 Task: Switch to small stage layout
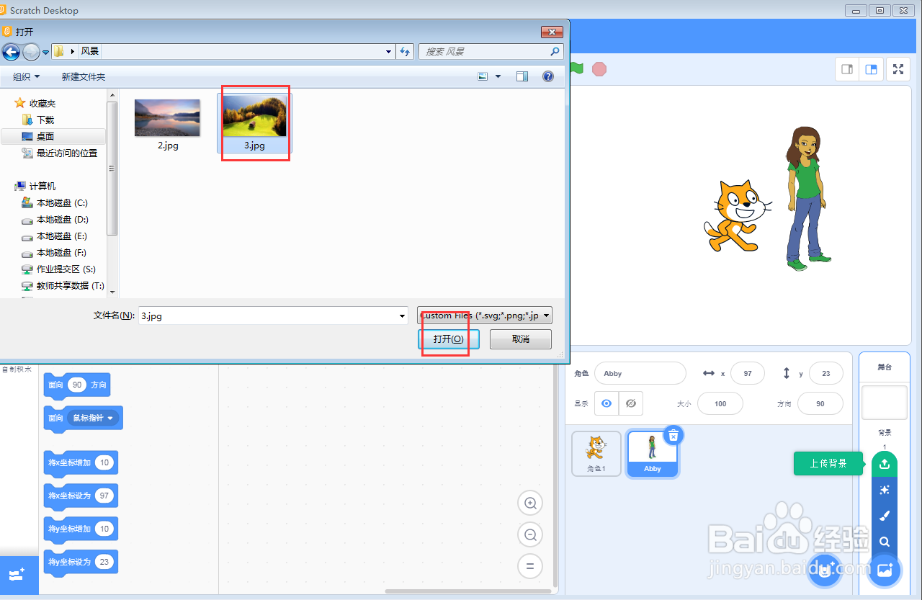(x=848, y=69)
